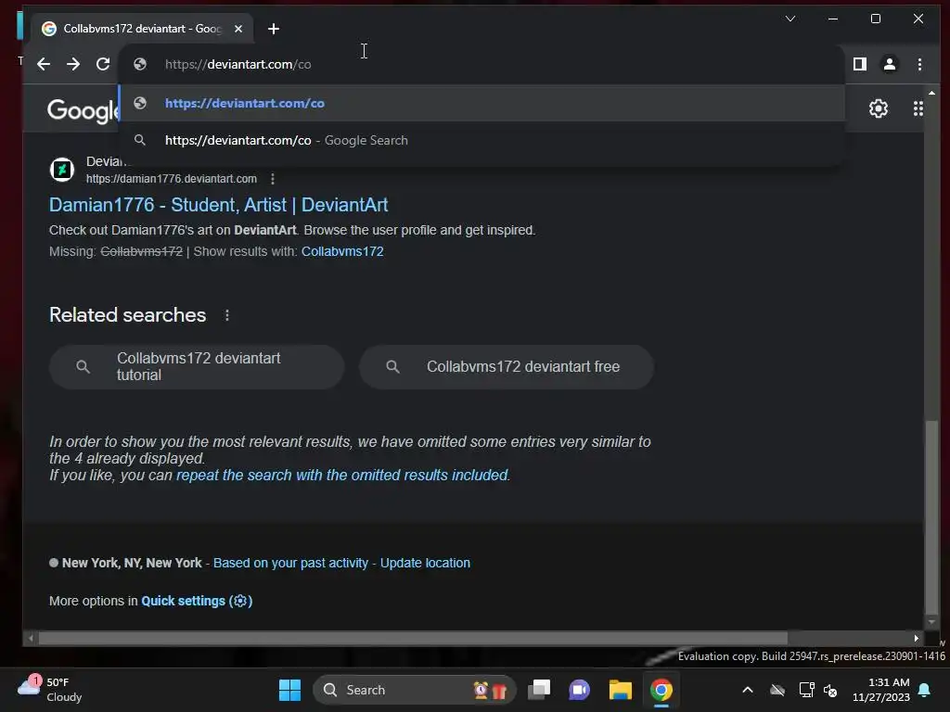The height and width of the screenshot is (712, 950).
Task: Repeat search with omitted results included
Action: pyautogui.click(x=343, y=476)
